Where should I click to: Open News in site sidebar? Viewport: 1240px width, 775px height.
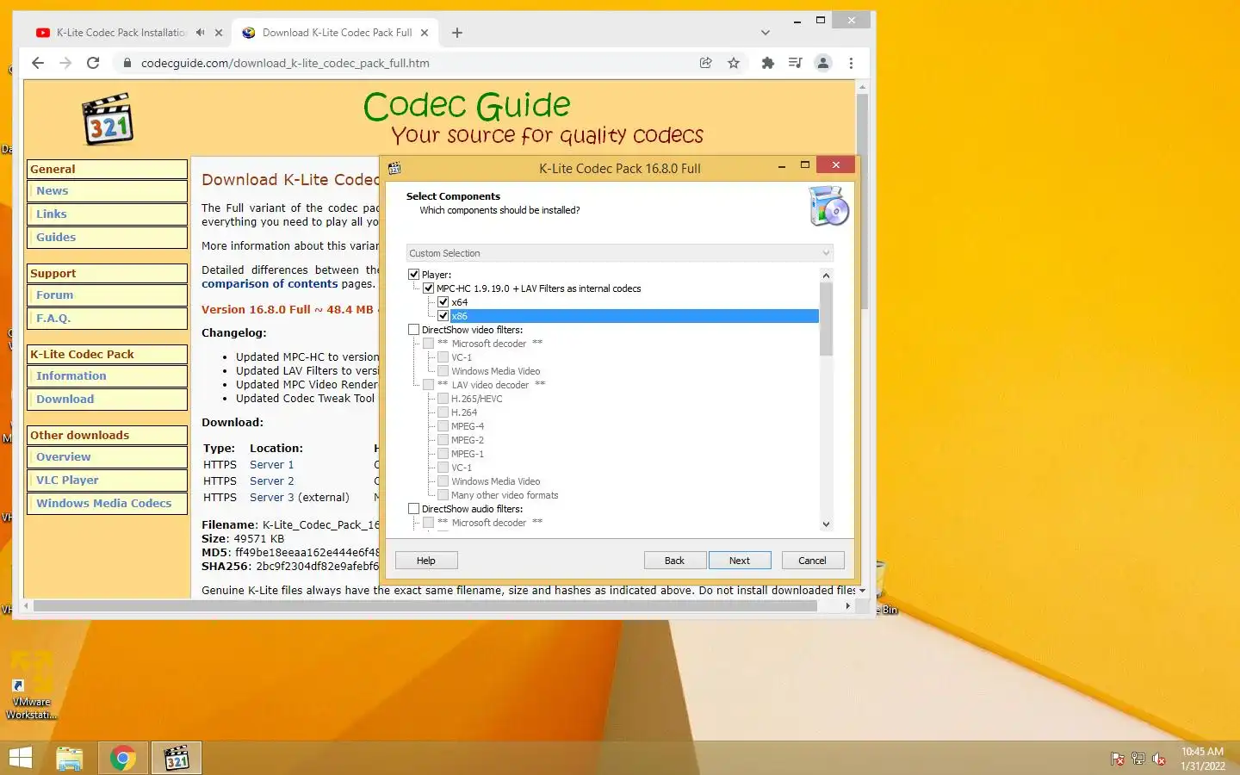click(53, 191)
